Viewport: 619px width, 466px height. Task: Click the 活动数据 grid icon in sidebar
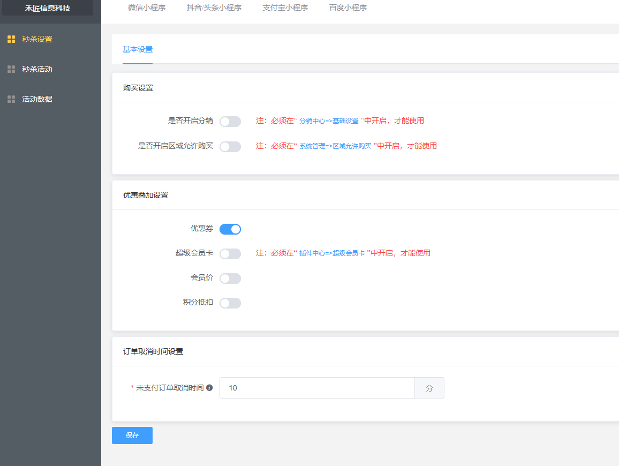[x=11, y=99]
